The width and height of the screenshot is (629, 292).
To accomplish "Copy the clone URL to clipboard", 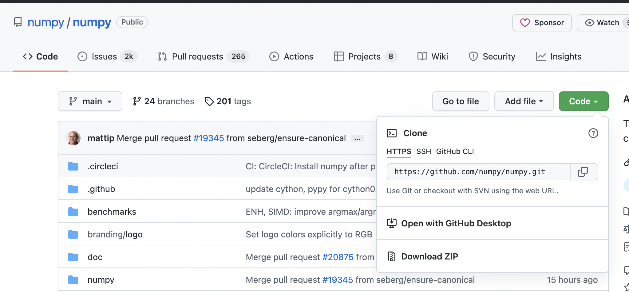I will [x=584, y=172].
